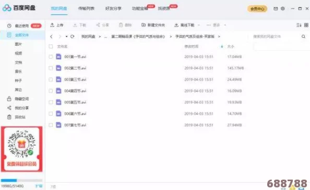Click the 离线下载 button
The width and height of the screenshot is (310, 190).
(184, 25)
